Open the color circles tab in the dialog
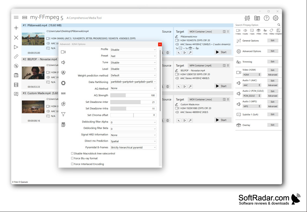This screenshot has width=307, height=212. pos(63,73)
